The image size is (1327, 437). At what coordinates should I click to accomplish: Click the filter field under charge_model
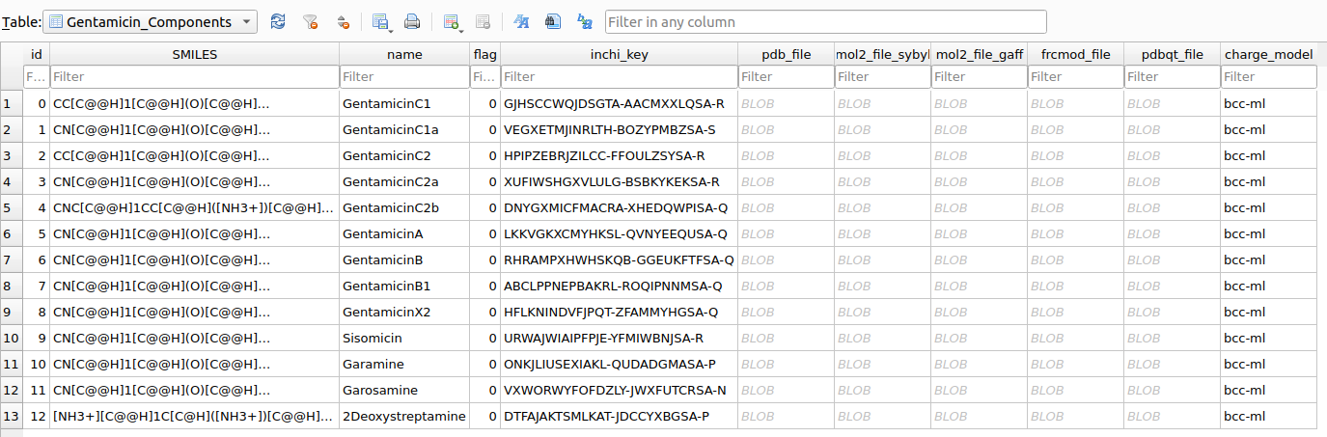point(1268,76)
